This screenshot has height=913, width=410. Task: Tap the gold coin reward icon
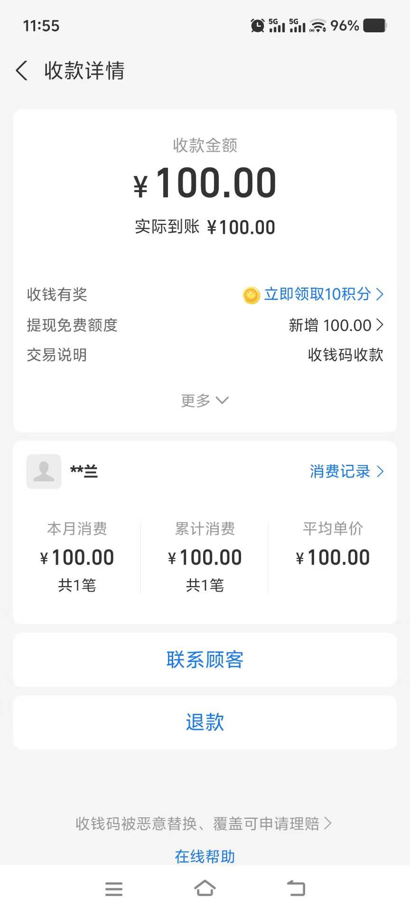[x=251, y=295]
